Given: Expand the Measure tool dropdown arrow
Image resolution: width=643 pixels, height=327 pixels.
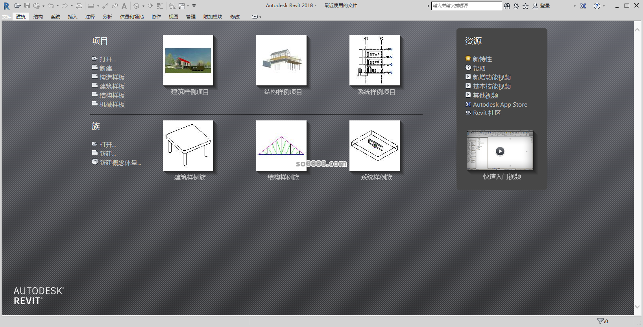Looking at the screenshot, I should pos(98,6).
